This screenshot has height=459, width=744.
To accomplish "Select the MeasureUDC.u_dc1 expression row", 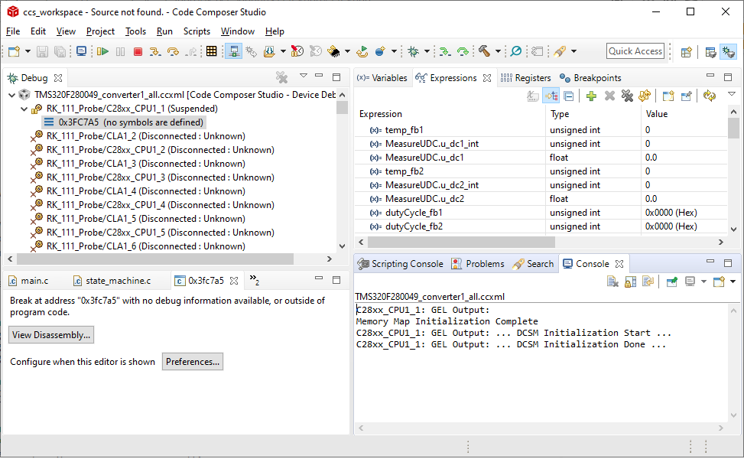I will tap(541, 158).
